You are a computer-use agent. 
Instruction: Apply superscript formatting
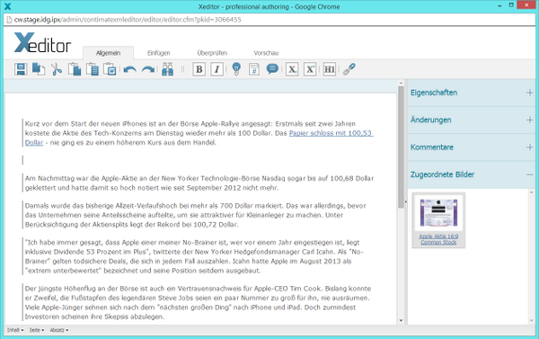pyautogui.click(x=310, y=69)
